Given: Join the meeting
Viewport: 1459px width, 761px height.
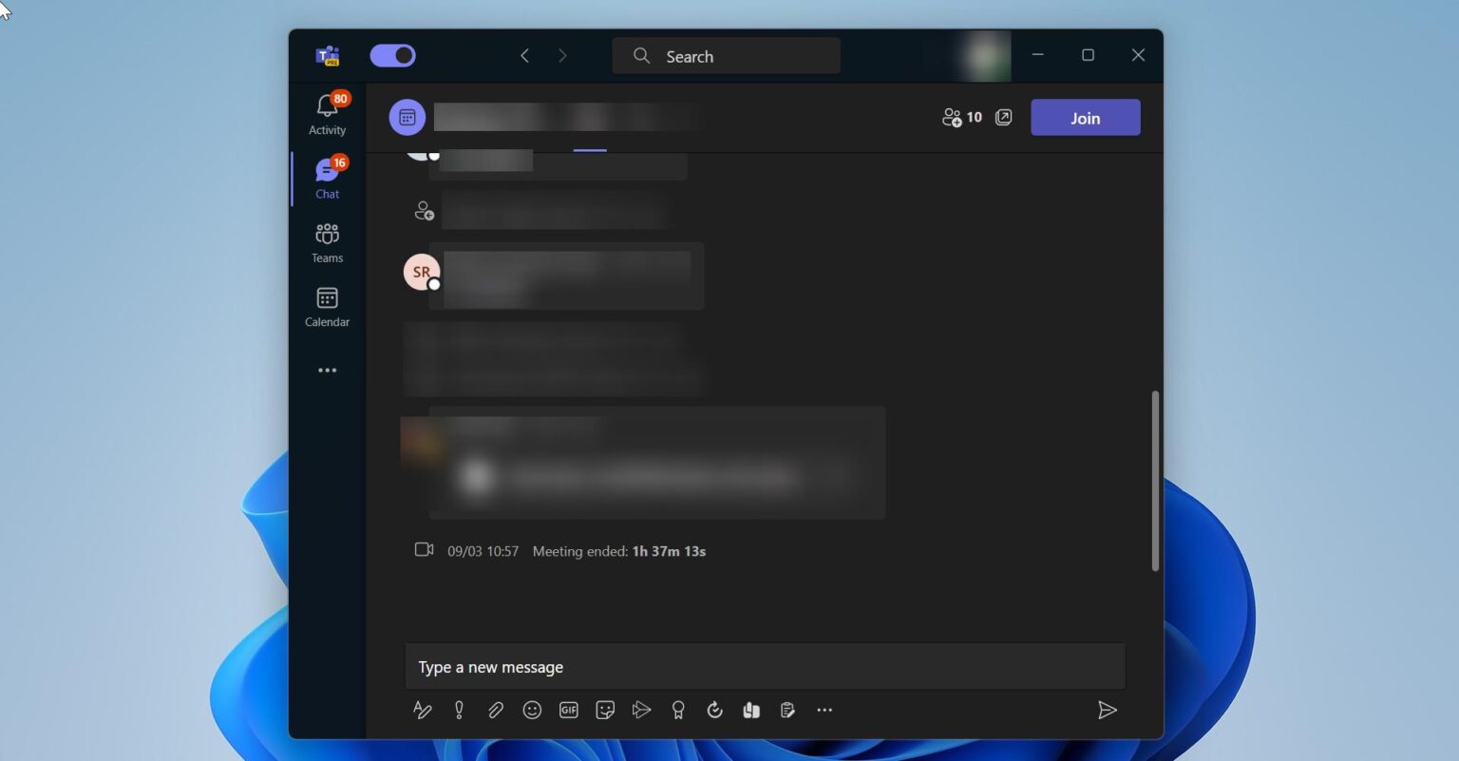Looking at the screenshot, I should 1085,117.
